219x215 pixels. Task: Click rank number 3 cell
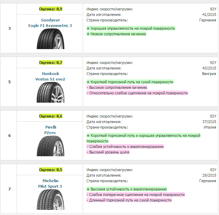coord(9,28)
